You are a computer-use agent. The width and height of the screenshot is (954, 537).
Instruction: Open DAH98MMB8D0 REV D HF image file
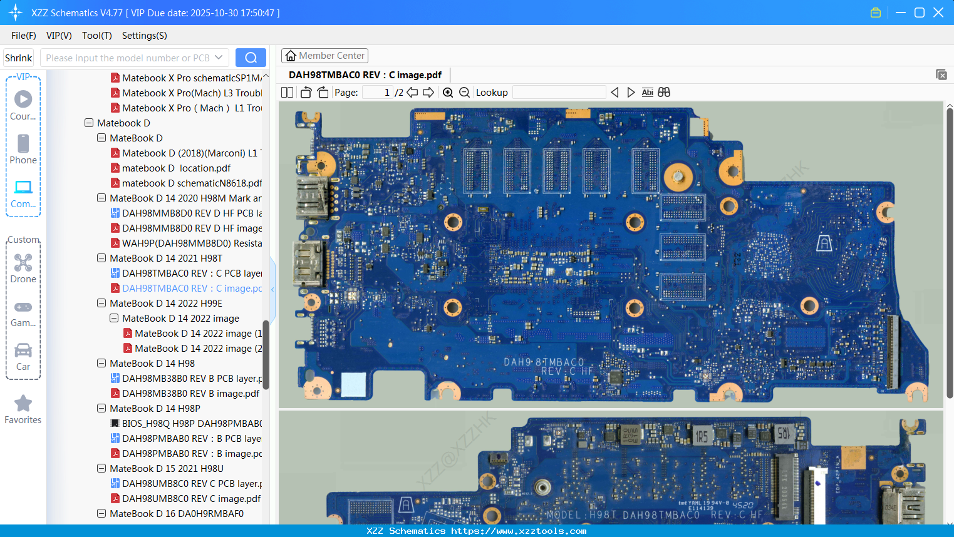click(187, 228)
